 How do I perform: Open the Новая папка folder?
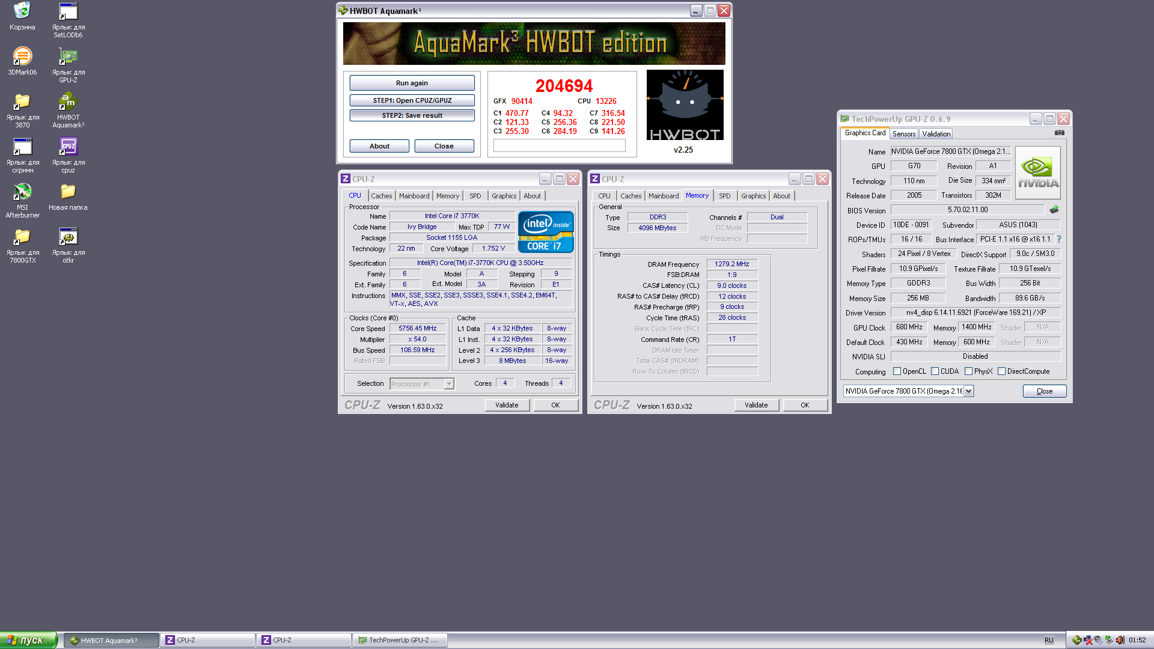[68, 196]
